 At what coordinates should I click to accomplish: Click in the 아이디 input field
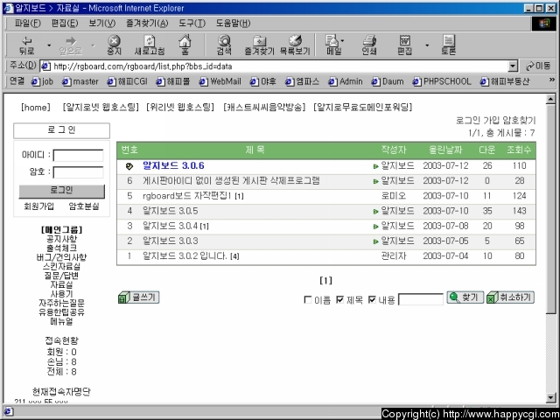click(x=78, y=156)
